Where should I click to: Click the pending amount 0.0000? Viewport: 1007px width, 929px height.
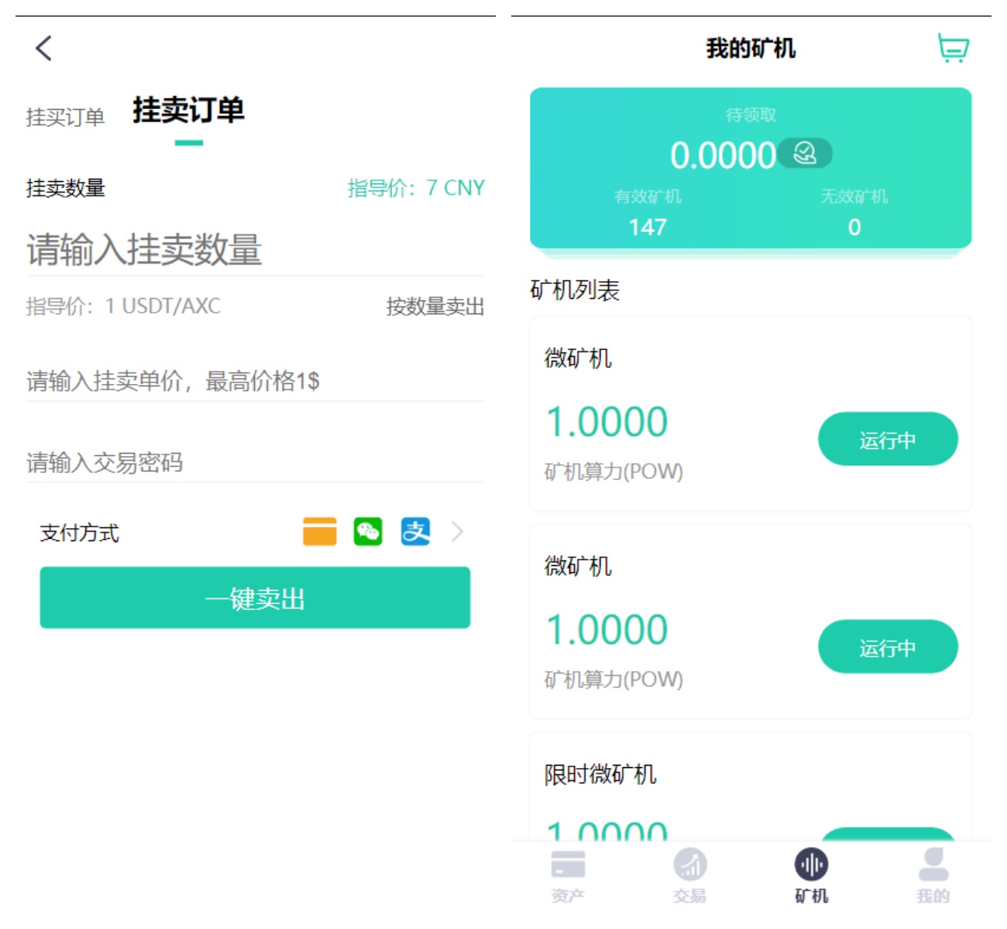[723, 156]
